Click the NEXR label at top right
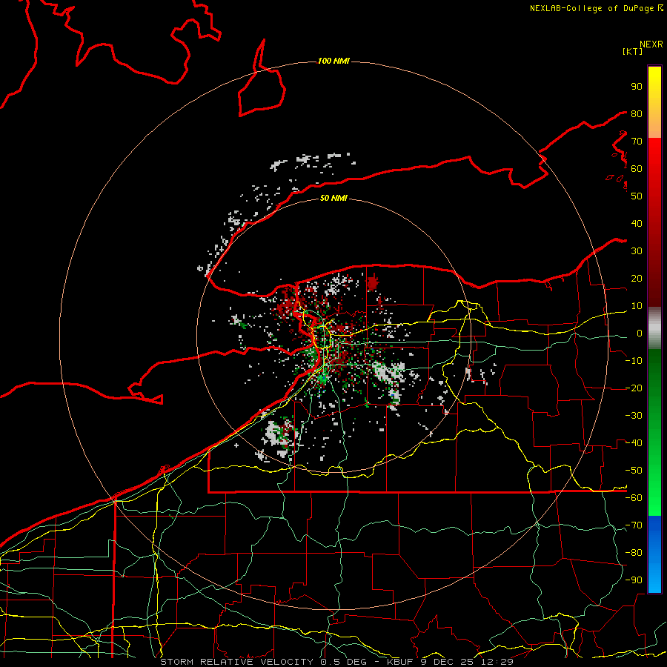Screen dimensions: 667x667 coord(651,44)
